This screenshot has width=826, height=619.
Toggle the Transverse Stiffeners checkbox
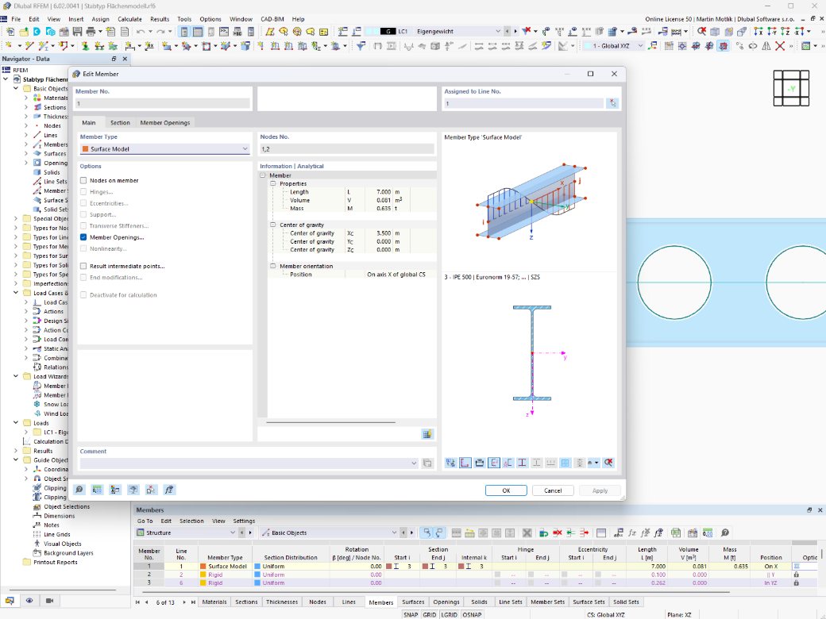click(x=83, y=226)
